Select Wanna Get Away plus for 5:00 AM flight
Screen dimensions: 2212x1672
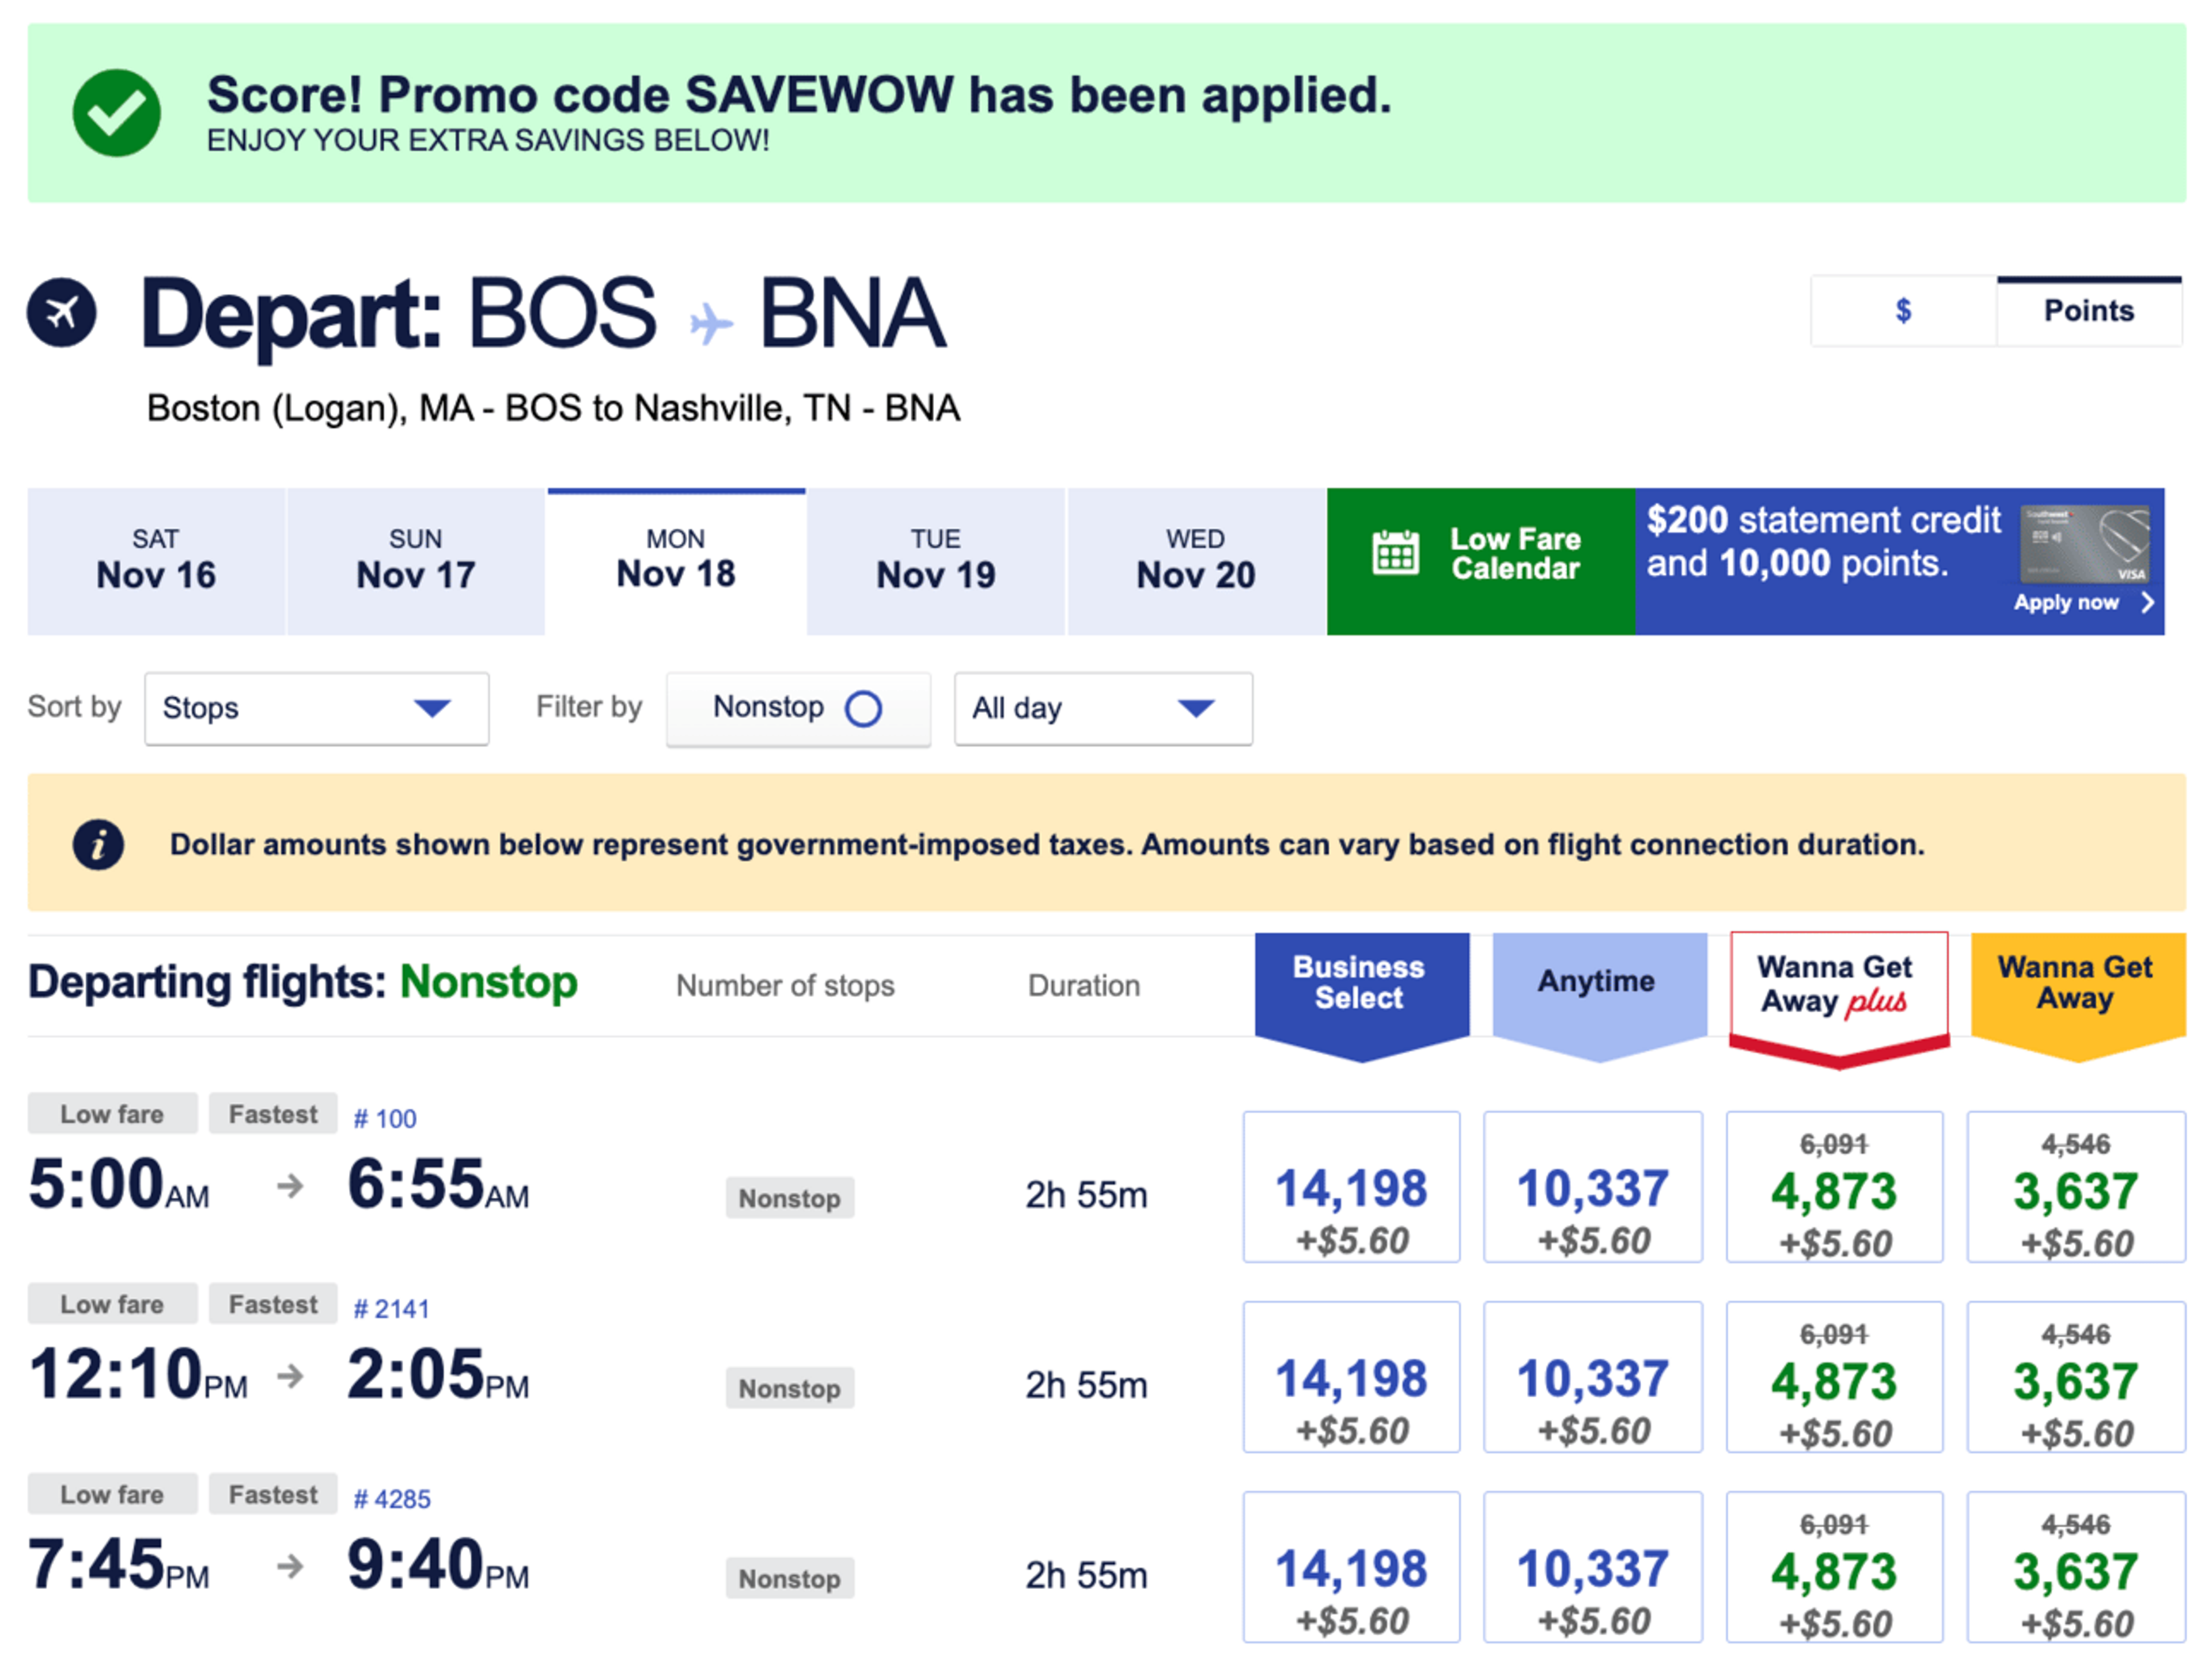coord(1834,1187)
